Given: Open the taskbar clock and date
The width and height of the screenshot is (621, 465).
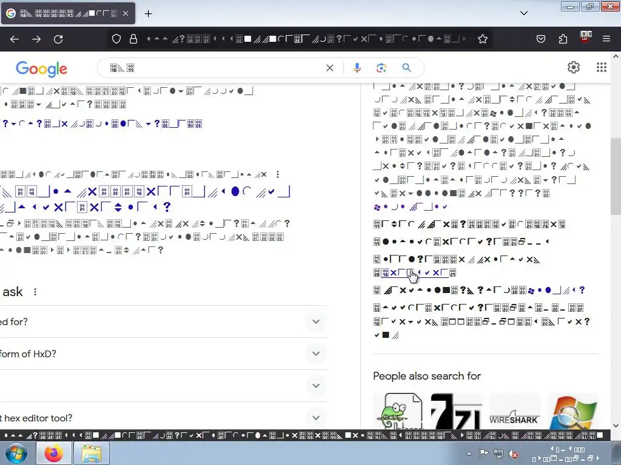Looking at the screenshot, I should click(567, 454).
